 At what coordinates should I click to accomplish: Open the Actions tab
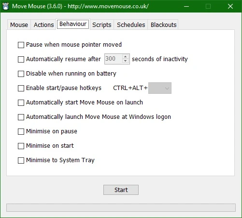[x=43, y=25]
